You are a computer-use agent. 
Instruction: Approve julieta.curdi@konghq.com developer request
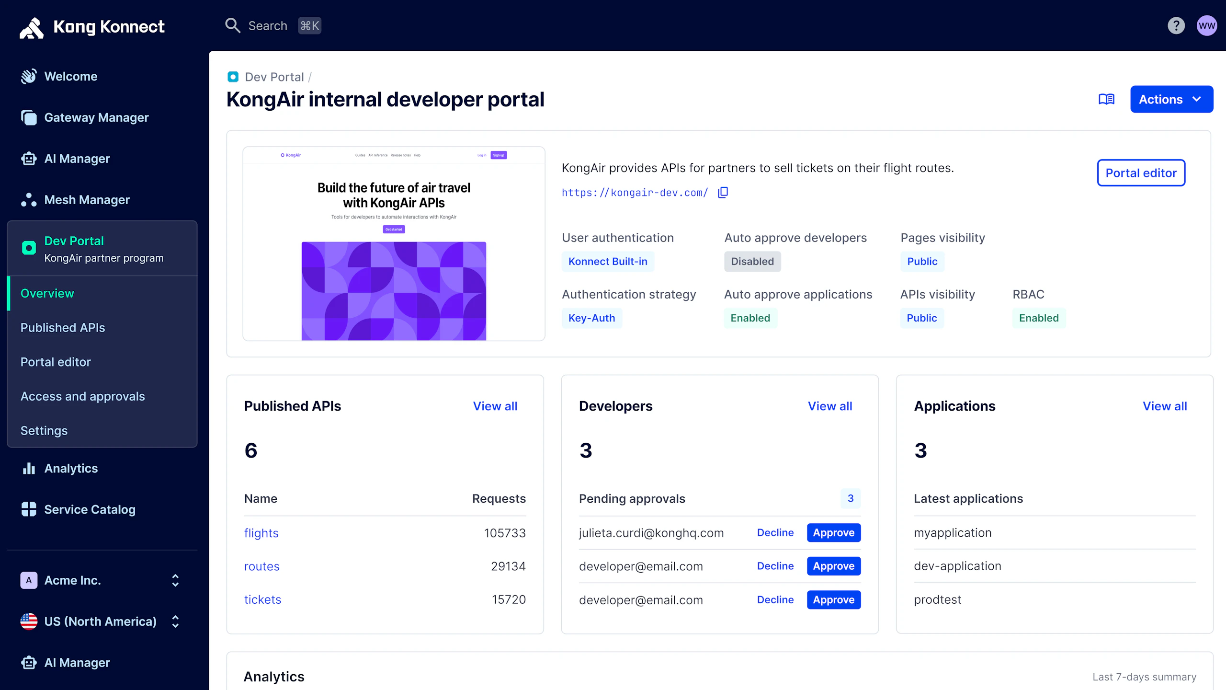click(833, 533)
